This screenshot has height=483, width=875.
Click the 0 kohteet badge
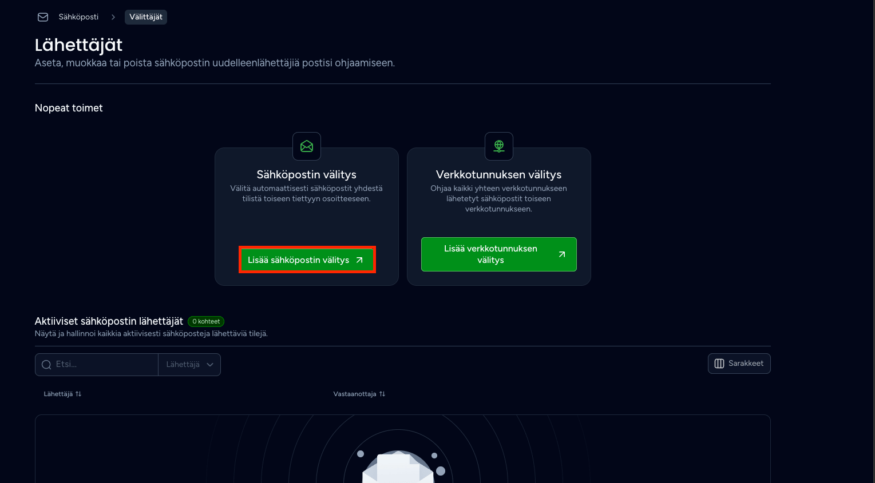point(206,321)
